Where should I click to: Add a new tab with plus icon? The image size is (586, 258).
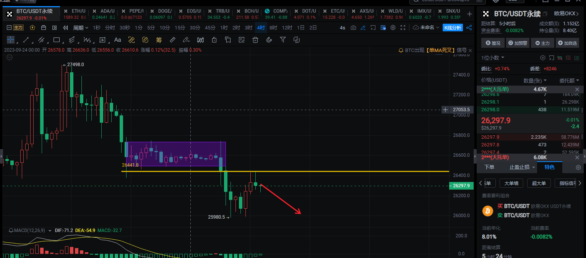pos(469,14)
